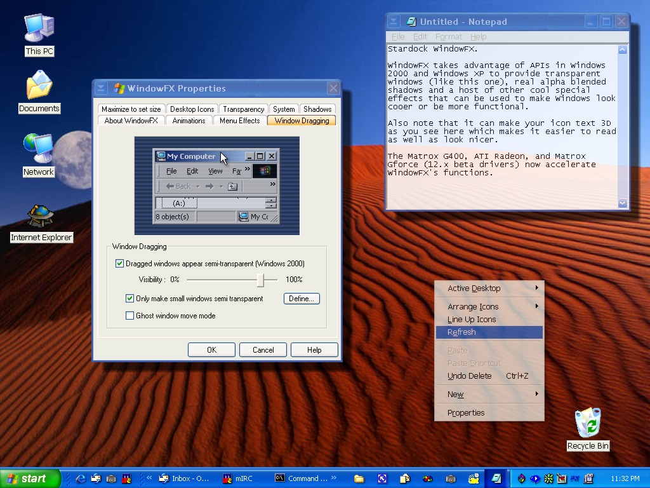Switch to the Inbox taskbar button
Image resolution: width=650 pixels, height=488 pixels.
coord(184,478)
